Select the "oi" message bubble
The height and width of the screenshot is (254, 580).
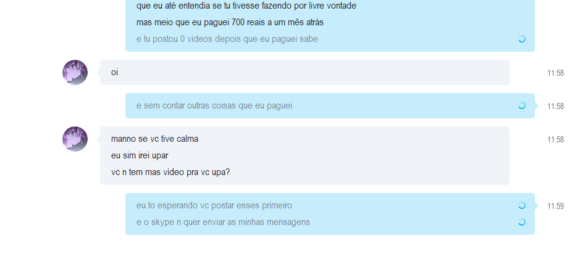tap(305, 72)
